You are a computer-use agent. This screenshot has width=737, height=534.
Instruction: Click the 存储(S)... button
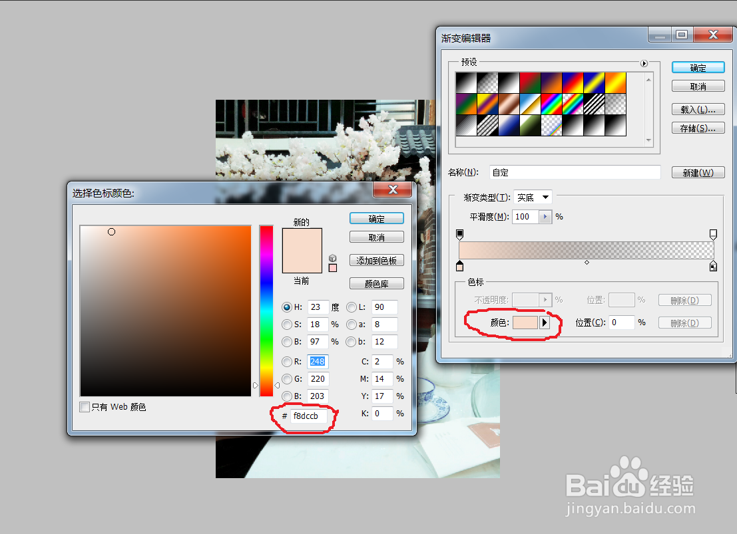(x=698, y=128)
